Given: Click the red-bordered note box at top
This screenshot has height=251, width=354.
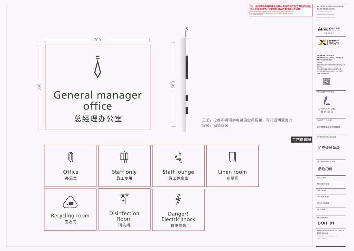Looking at the screenshot, I should tap(280, 10).
